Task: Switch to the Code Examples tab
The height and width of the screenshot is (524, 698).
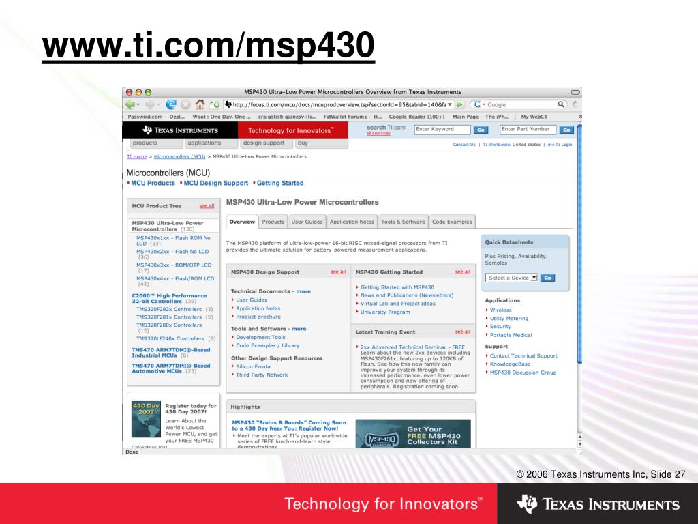Action: (x=452, y=222)
